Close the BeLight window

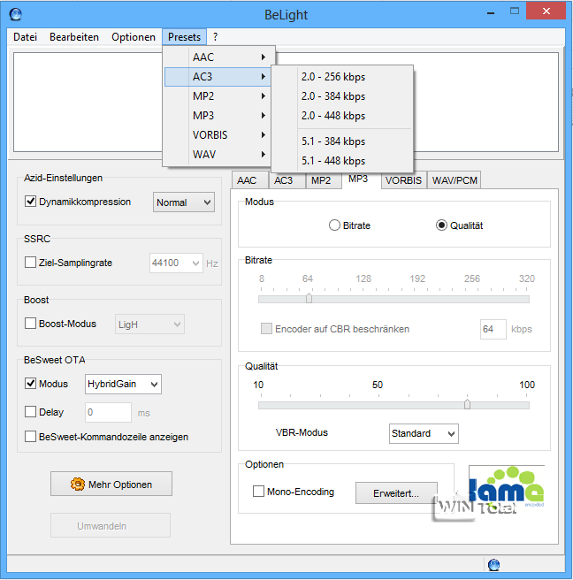point(546,11)
